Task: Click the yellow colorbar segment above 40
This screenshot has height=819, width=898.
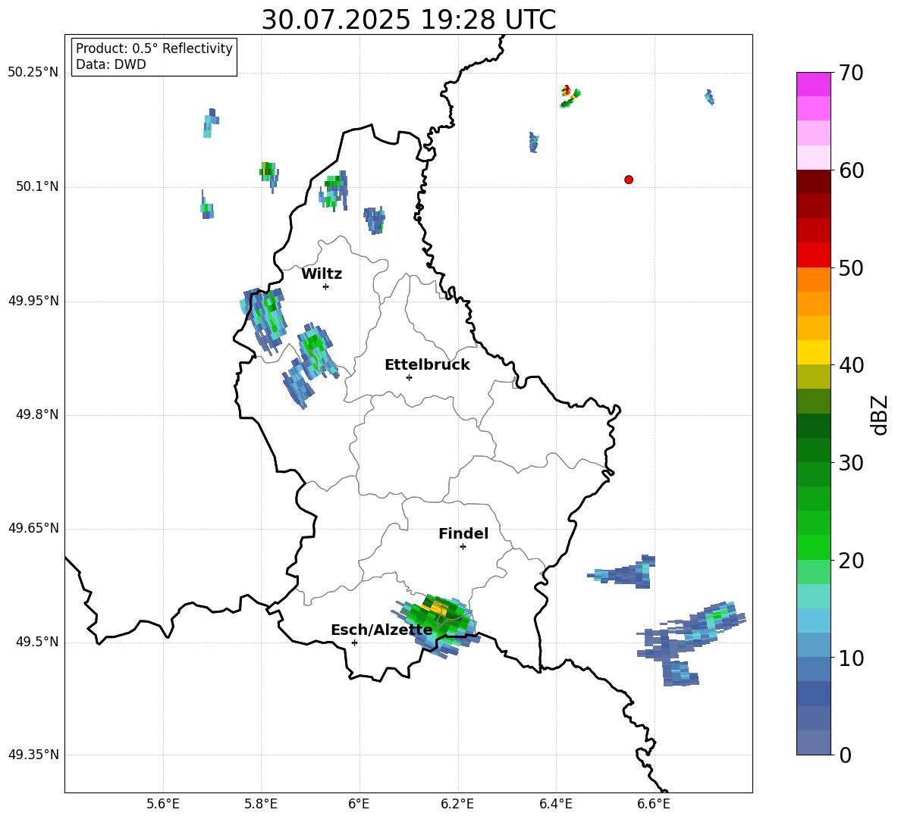Action: [814, 353]
